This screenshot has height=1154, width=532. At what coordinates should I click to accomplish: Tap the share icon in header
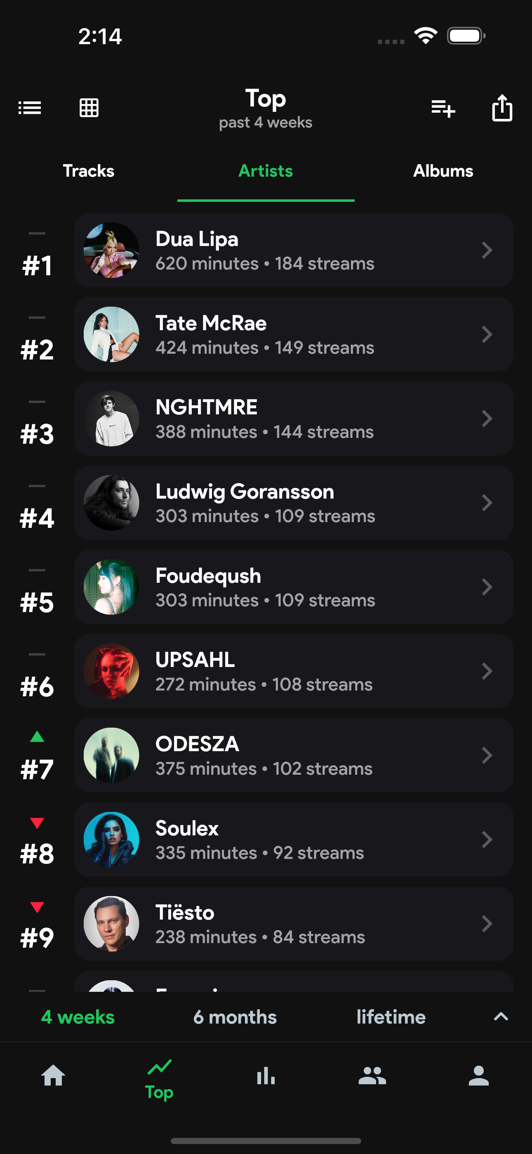(501, 108)
